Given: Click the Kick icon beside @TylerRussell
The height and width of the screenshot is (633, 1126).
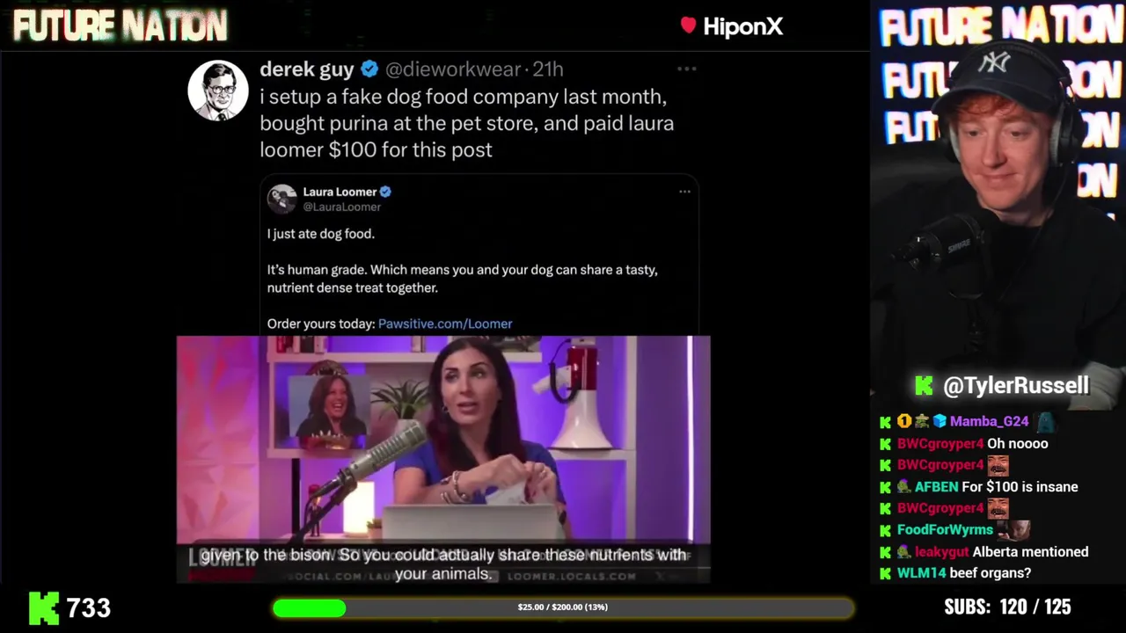Looking at the screenshot, I should [924, 385].
